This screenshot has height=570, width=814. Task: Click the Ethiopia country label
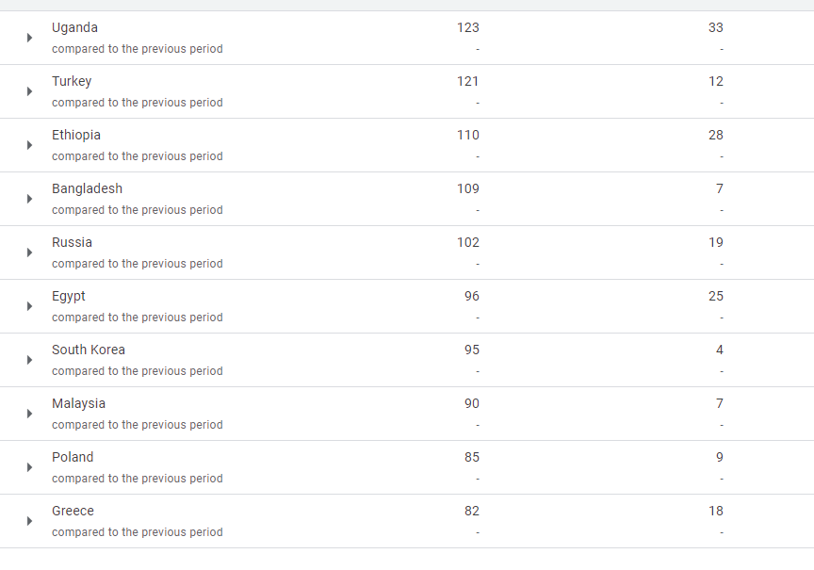[x=76, y=135]
